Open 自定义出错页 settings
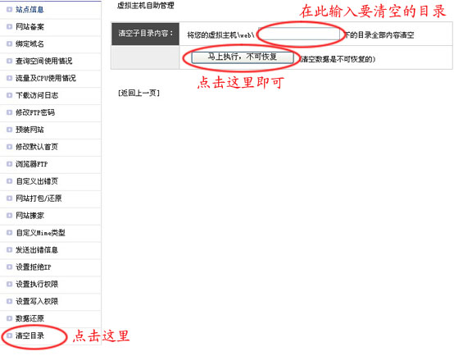 click(x=37, y=181)
